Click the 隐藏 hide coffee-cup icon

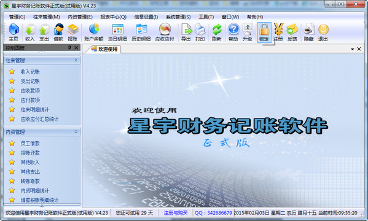coord(309,33)
